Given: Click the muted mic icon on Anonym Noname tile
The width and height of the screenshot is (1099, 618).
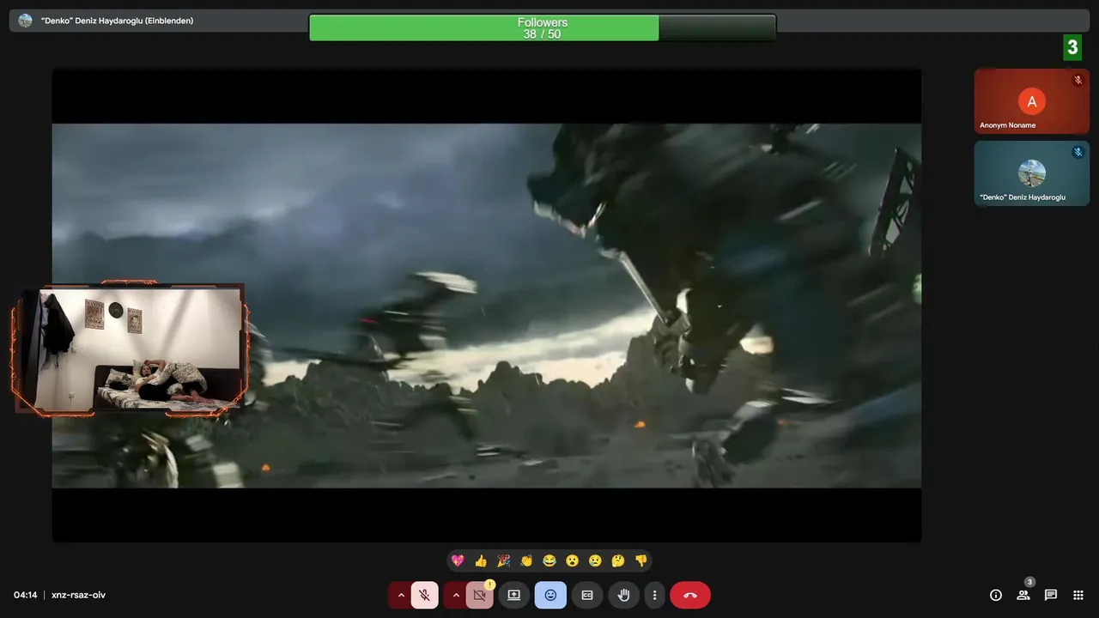Looking at the screenshot, I should pos(1078,80).
